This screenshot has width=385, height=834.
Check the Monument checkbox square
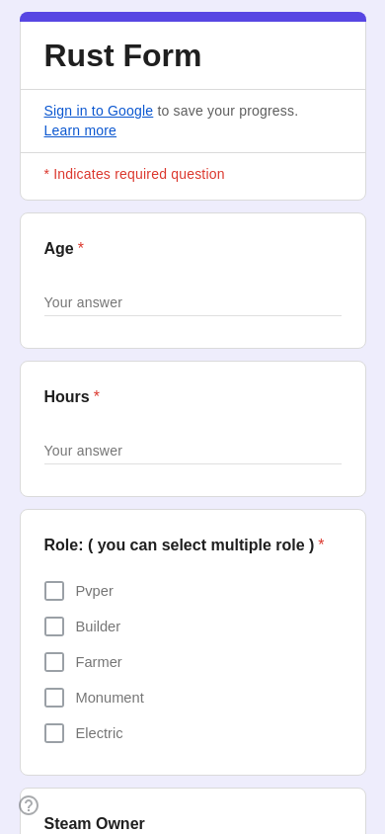pyautogui.click(x=54, y=698)
